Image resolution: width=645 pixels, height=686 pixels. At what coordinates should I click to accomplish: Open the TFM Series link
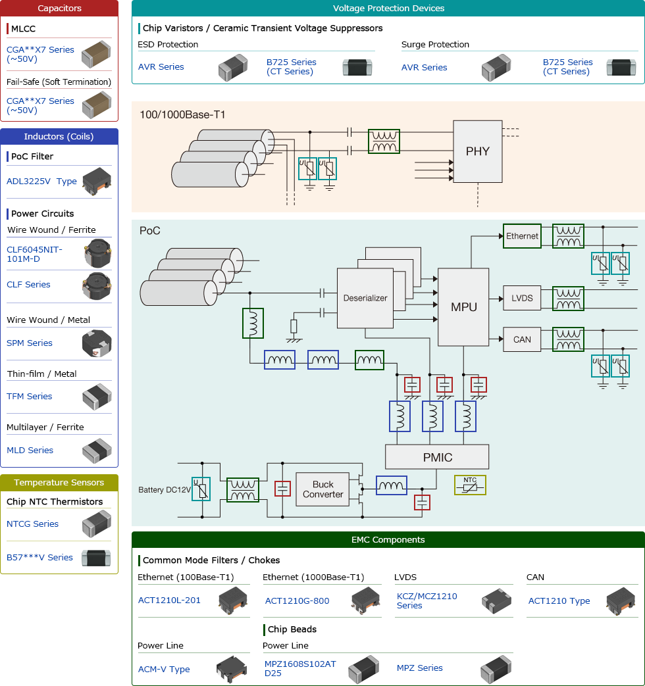[30, 397]
